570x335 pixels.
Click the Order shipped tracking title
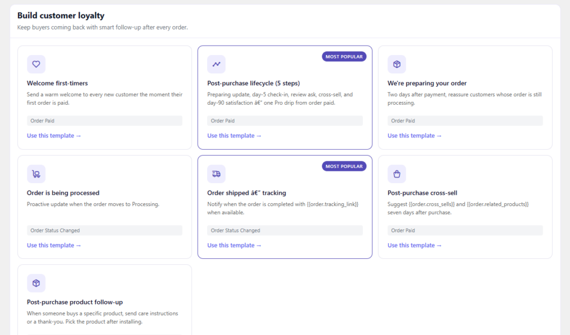[x=247, y=193]
